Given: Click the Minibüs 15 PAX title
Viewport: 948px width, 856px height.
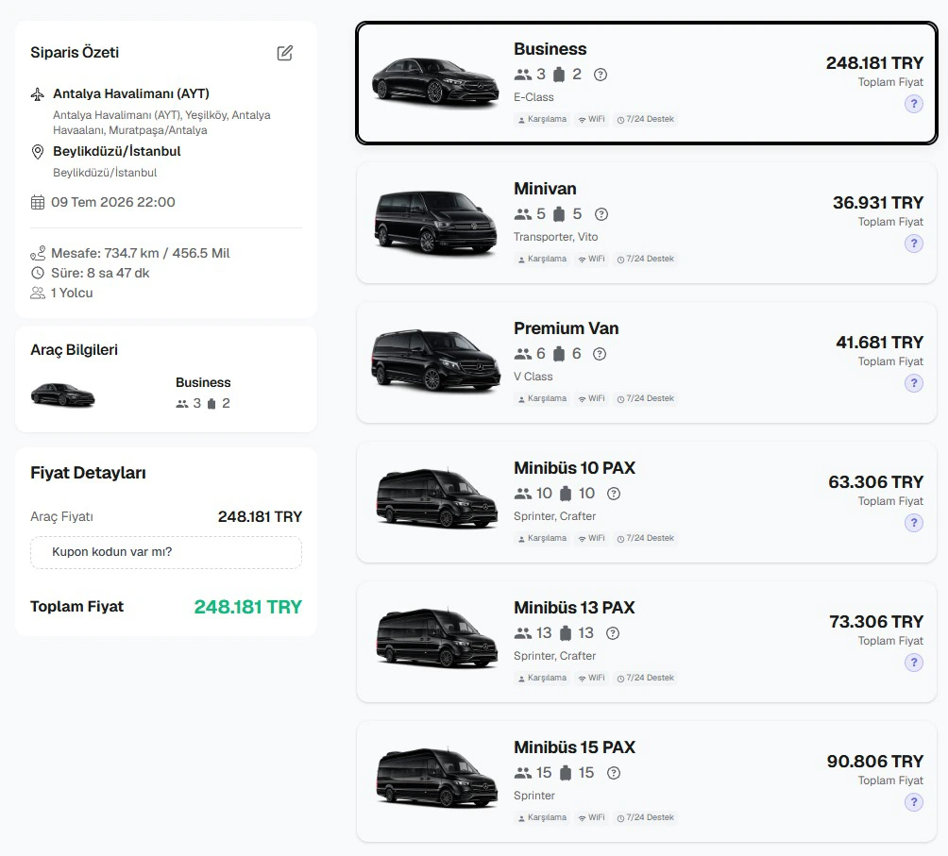Looking at the screenshot, I should pos(574,747).
